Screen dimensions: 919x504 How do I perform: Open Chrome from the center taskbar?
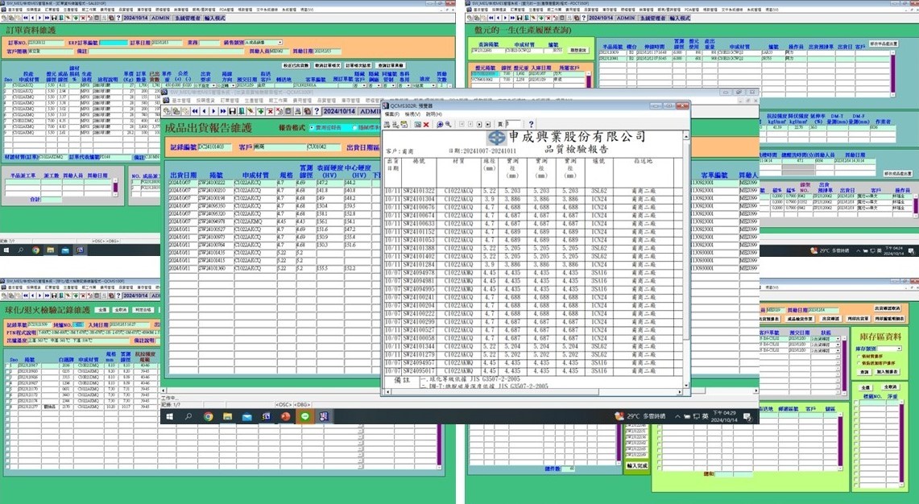208,416
